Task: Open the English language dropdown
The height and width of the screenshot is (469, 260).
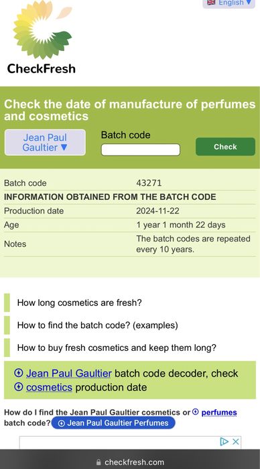Action: tap(229, 3)
